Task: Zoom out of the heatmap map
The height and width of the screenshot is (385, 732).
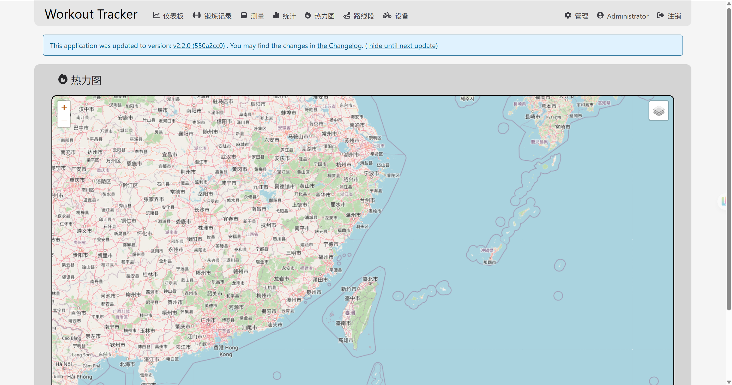Action: [x=64, y=121]
